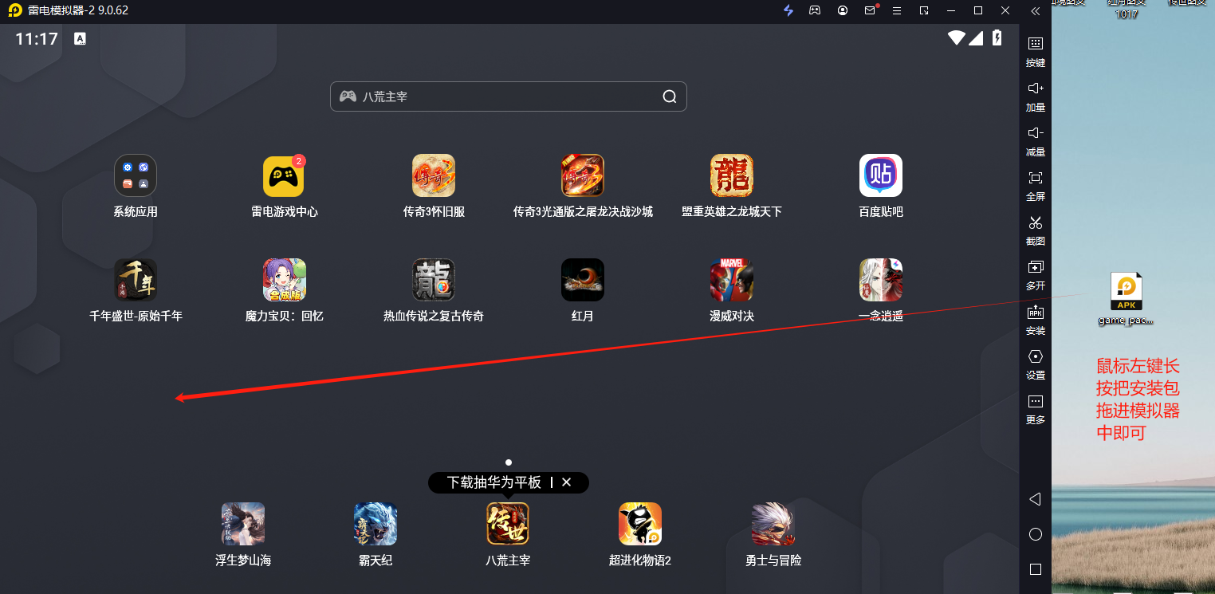Toggle 全屏 fullscreen mode

[x=1036, y=185]
